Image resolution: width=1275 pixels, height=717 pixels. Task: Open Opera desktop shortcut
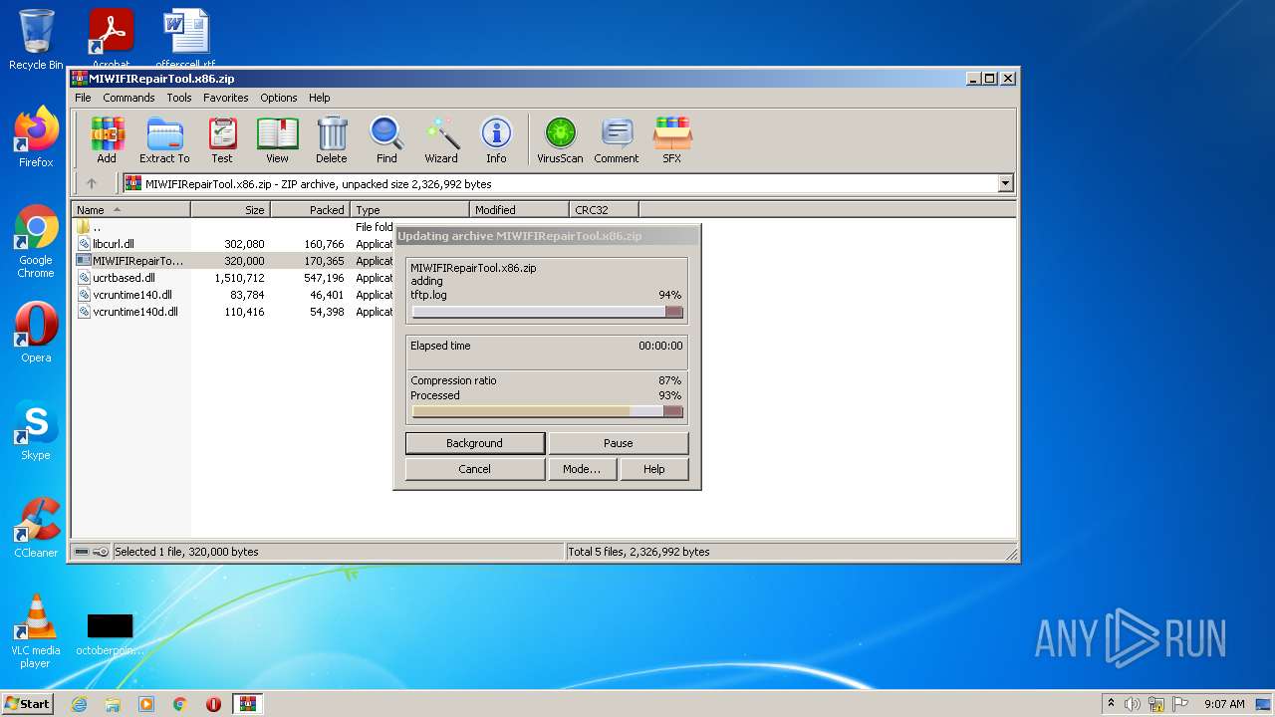tap(36, 333)
